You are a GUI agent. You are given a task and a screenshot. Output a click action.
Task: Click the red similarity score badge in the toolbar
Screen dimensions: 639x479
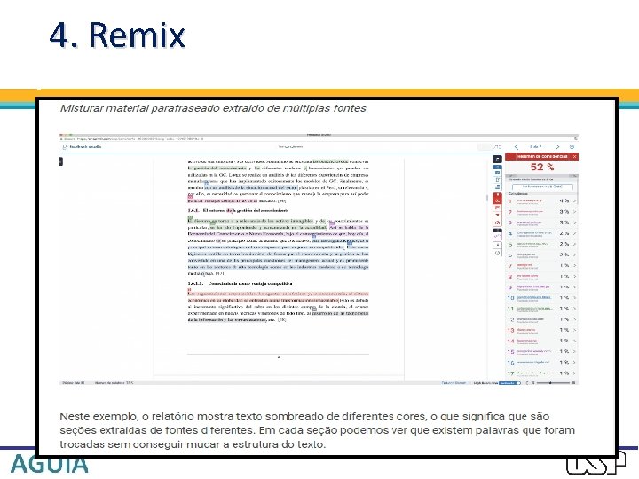[x=497, y=200]
